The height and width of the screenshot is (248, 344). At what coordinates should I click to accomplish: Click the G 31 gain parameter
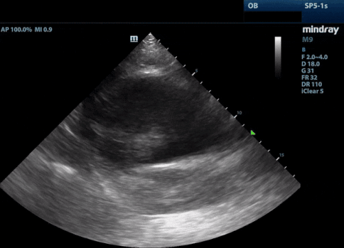[x=308, y=71]
